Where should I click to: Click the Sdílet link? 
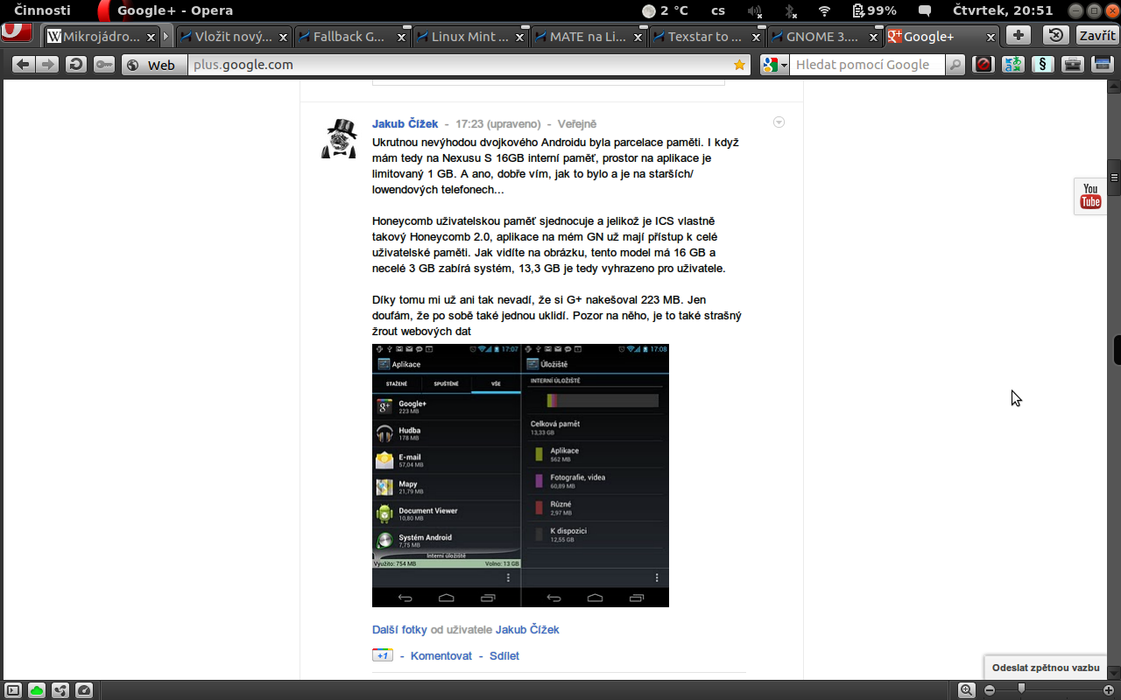point(504,656)
